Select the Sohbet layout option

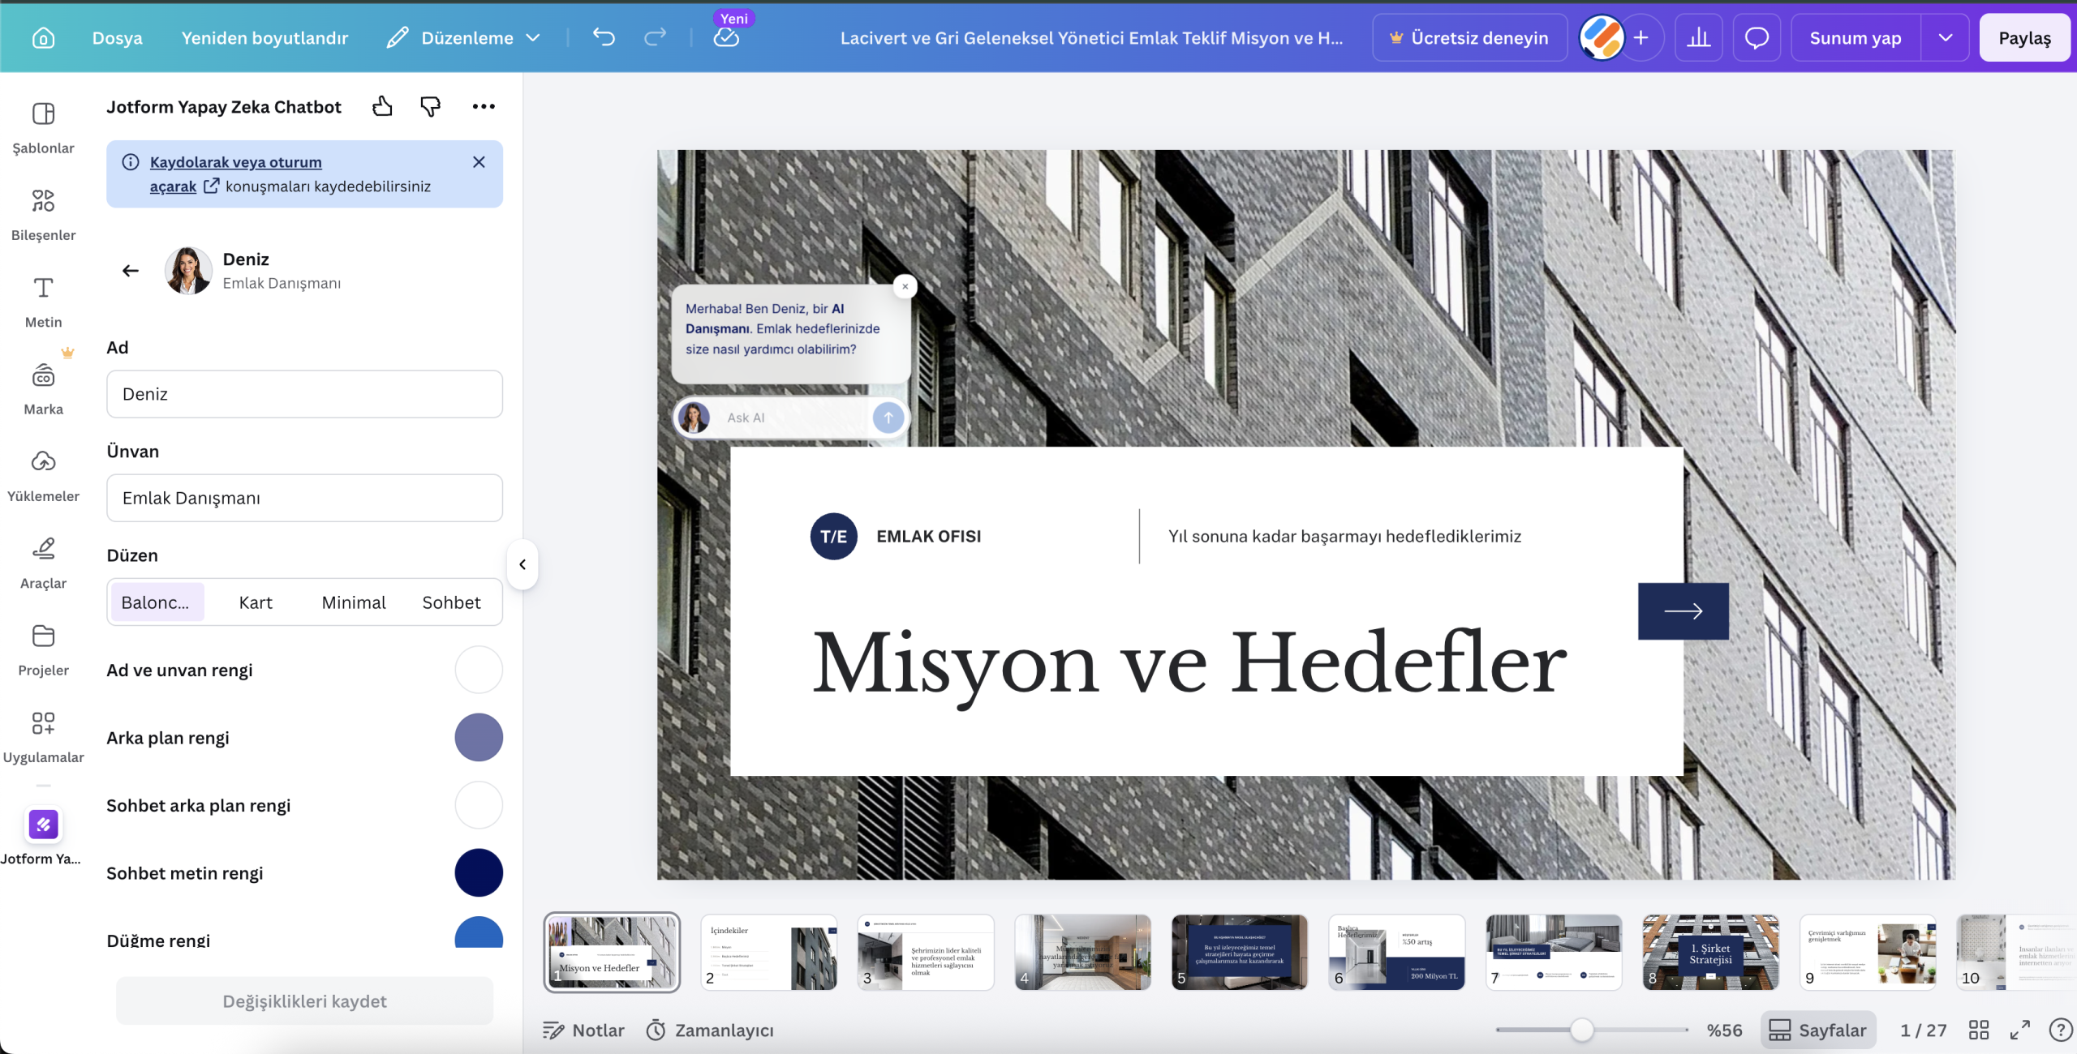pos(451,602)
